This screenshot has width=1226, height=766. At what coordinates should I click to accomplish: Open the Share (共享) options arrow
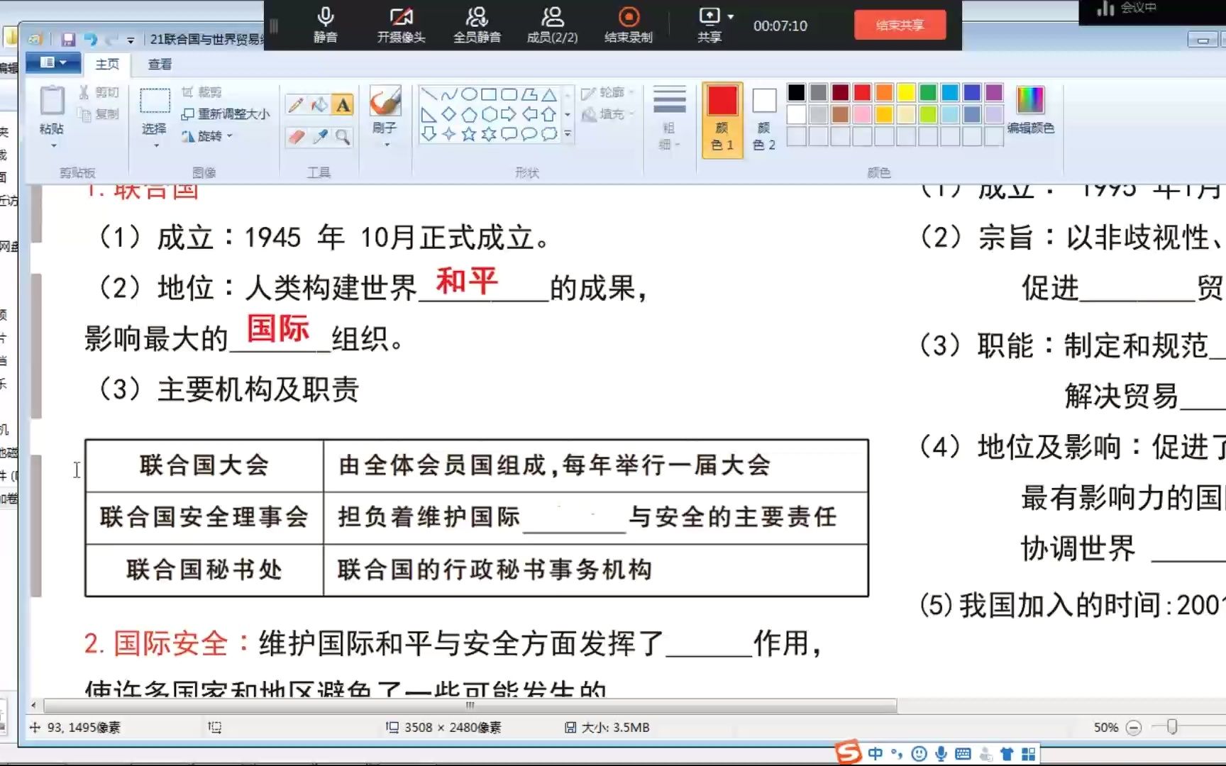pos(731,16)
